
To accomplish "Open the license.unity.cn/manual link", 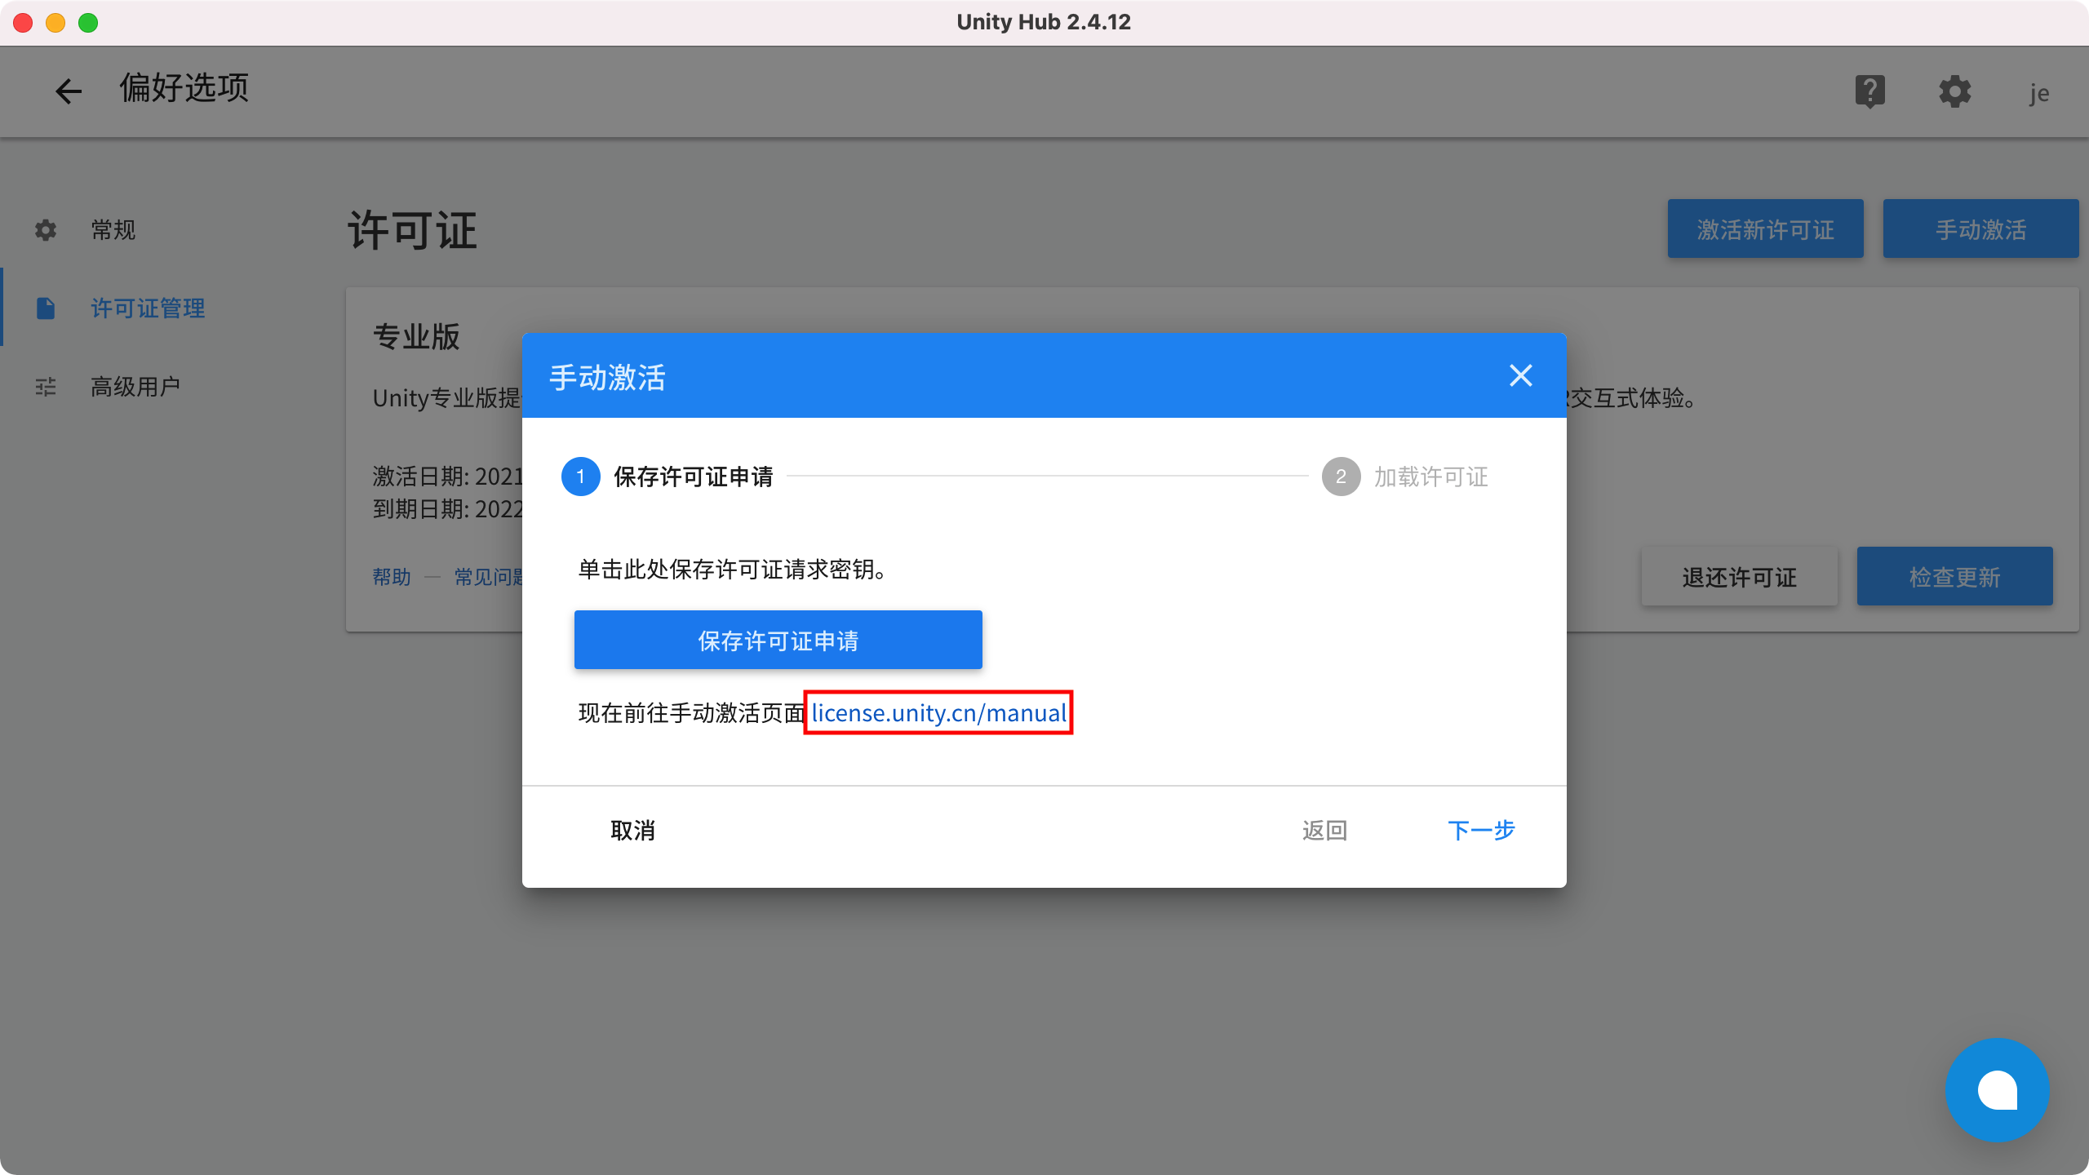I will pos(938,712).
